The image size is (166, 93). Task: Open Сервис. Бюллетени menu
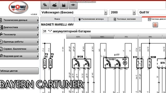point(19,49)
